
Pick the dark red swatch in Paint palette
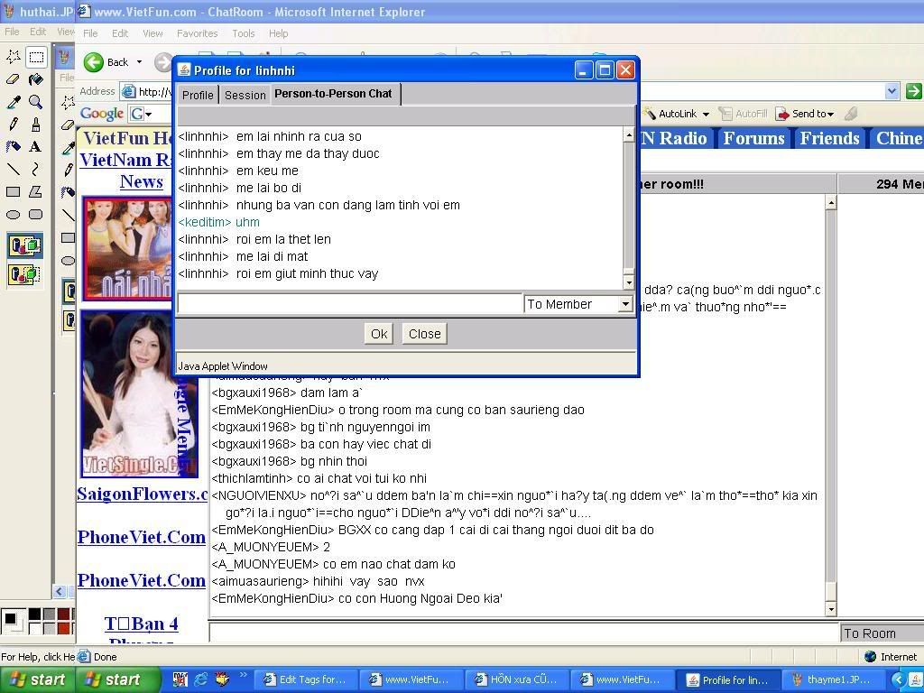pyautogui.click(x=64, y=614)
